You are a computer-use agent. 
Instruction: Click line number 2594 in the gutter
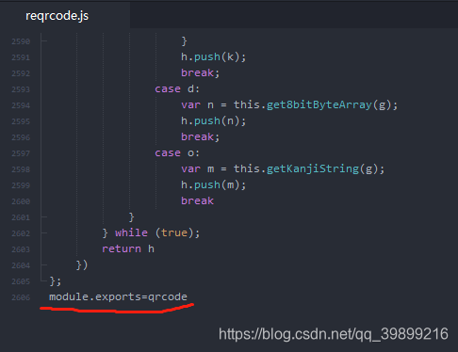point(21,105)
